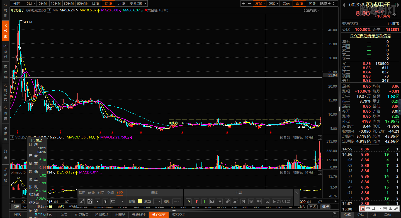The height and width of the screenshot is (218, 401).
Task: Switch to 日线 daily period
Action: pyautogui.click(x=95, y=4)
